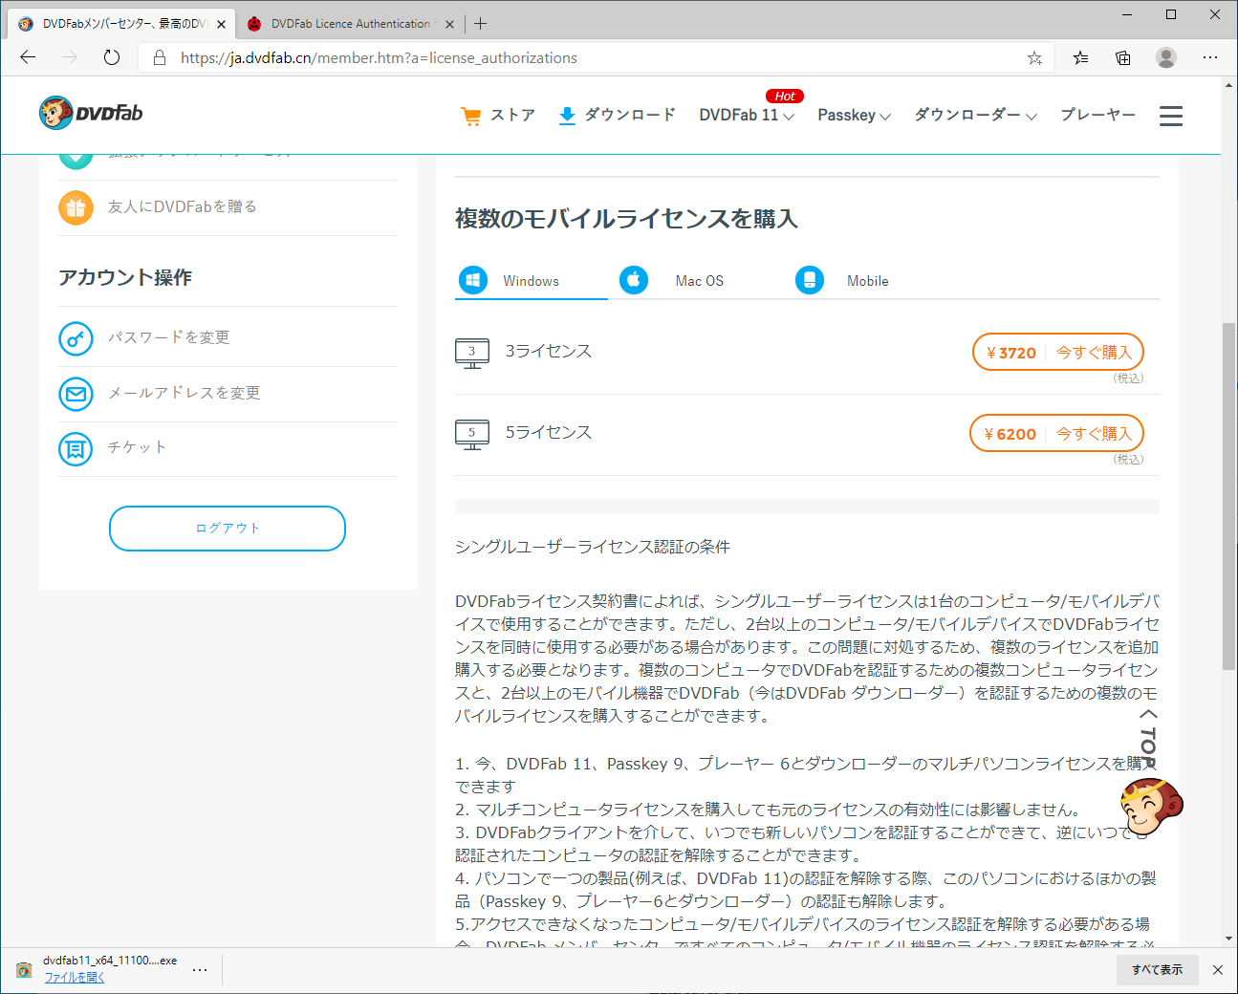The width and height of the screenshot is (1238, 994).
Task: Click the envelope icon for email change
Action: click(x=76, y=394)
